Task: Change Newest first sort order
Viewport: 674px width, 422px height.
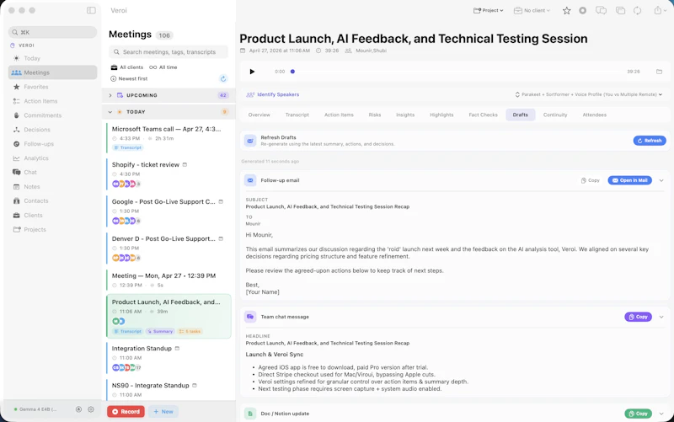Action: 129,78
